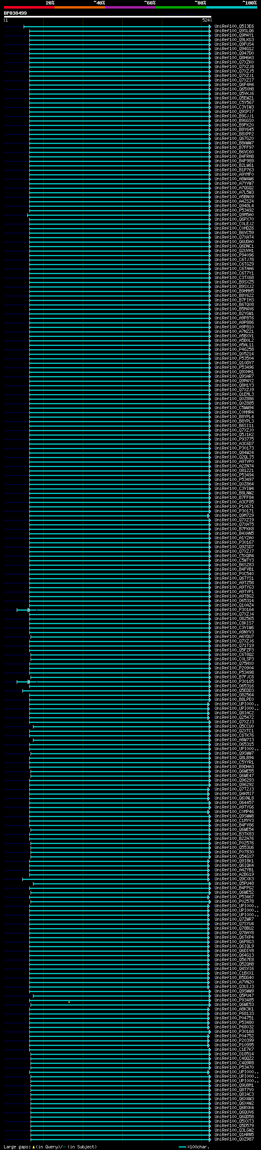Select label UniRef100_P53497
The width and height of the screenshot is (261, 1150).
coord(234,479)
